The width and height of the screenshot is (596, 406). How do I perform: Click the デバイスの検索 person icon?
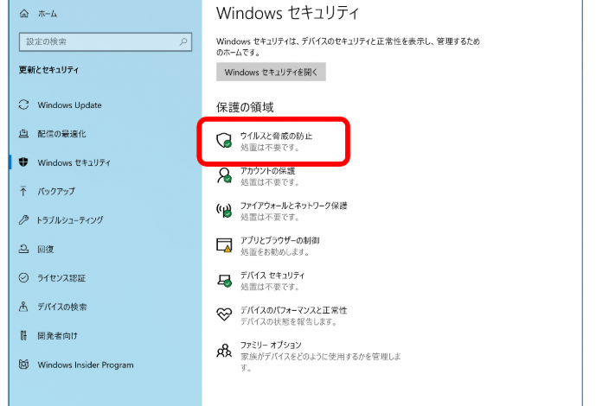[23, 307]
